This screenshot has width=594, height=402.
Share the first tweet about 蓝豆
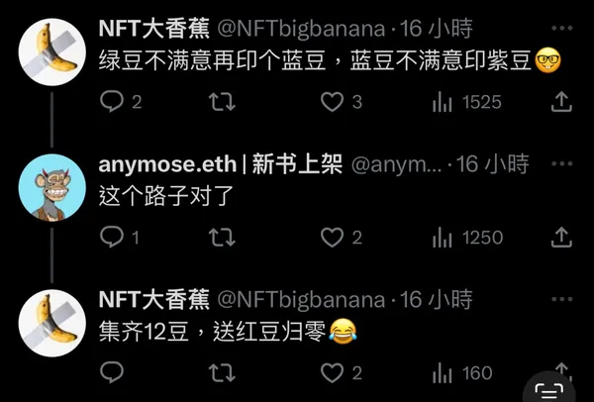(x=561, y=102)
